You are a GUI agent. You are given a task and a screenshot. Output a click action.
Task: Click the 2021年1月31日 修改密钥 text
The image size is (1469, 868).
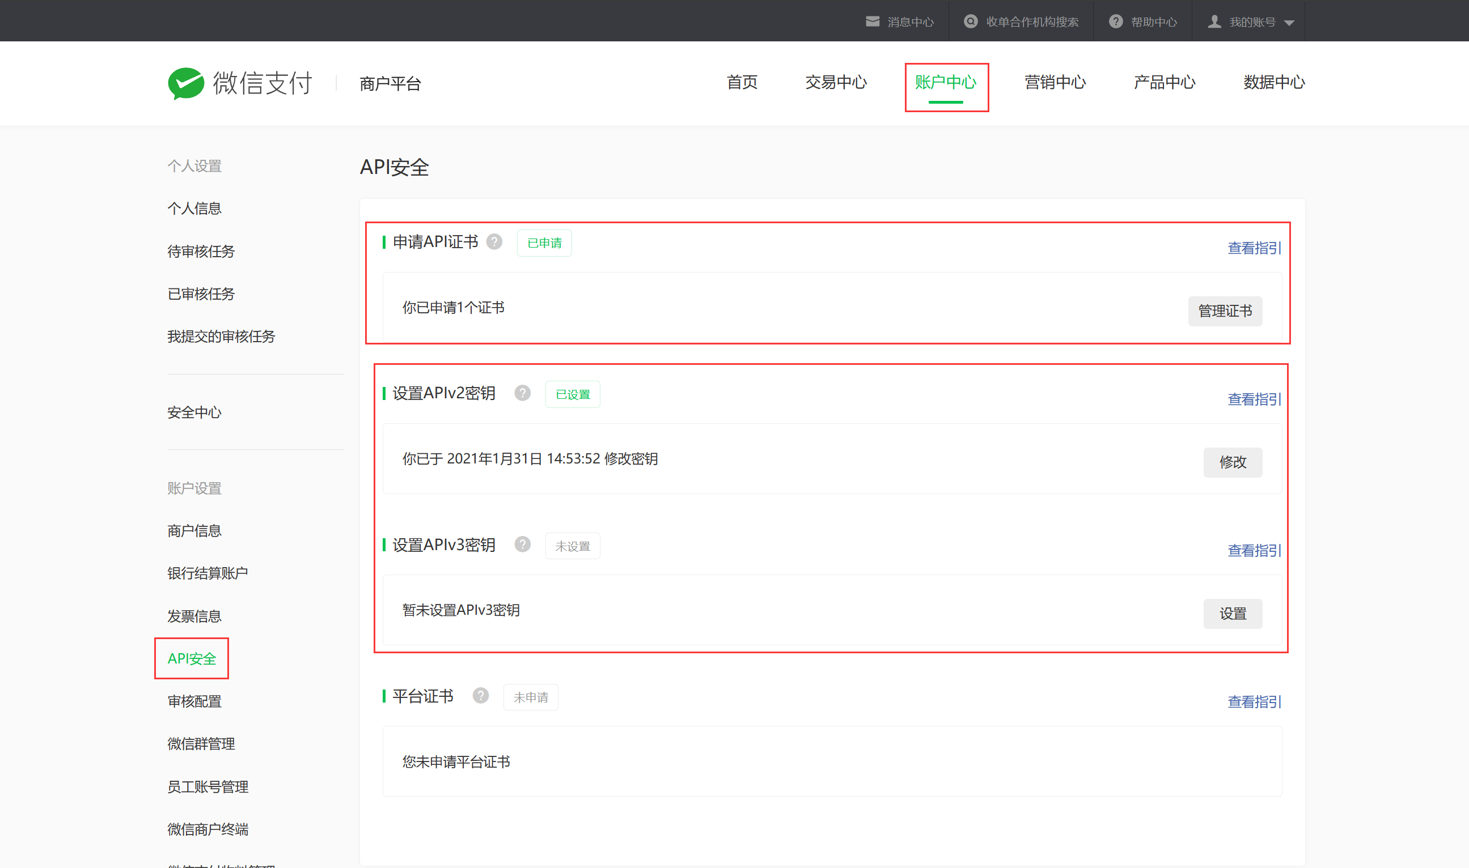(530, 458)
